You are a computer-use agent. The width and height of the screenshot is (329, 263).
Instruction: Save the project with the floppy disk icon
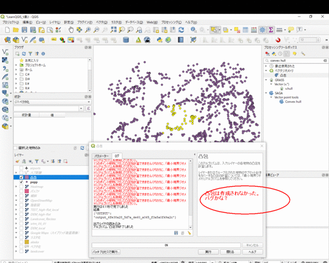click(24, 30)
